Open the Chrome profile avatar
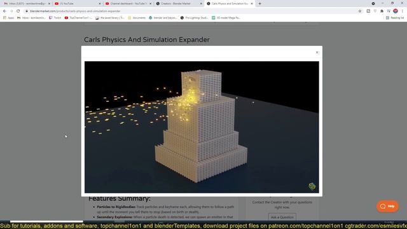This screenshot has width=407, height=229. [396, 11]
